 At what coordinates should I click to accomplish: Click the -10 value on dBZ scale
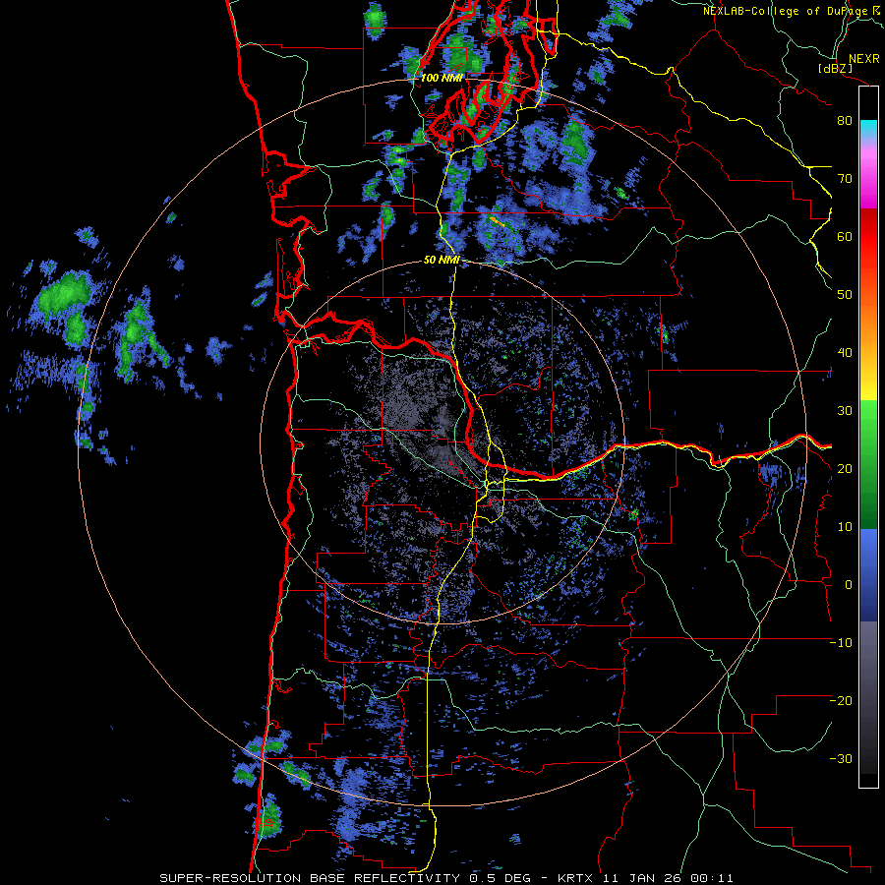tap(841, 643)
